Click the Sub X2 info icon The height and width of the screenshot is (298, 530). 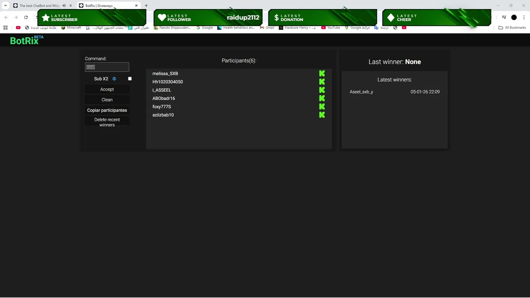click(x=114, y=79)
